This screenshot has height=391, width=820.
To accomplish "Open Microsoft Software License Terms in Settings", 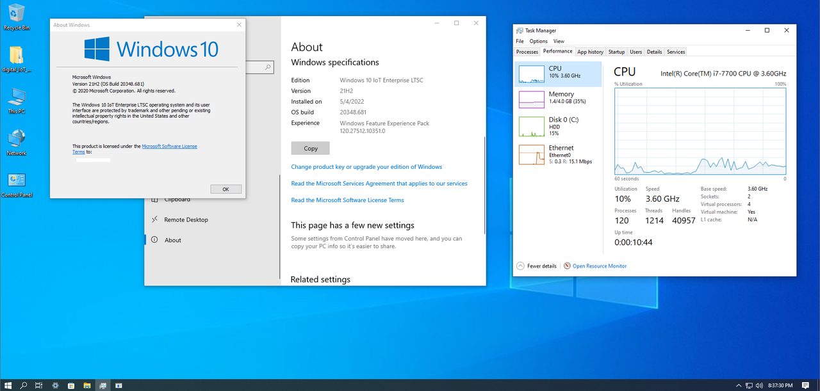I will tap(347, 200).
